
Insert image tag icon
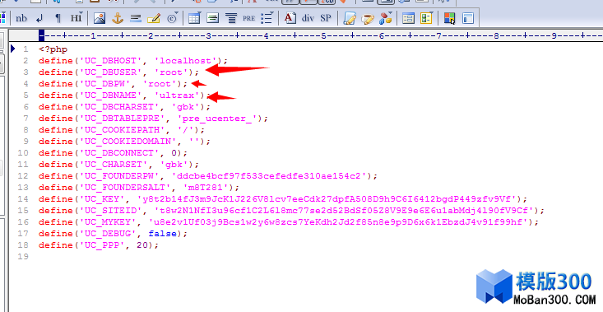pos(100,18)
